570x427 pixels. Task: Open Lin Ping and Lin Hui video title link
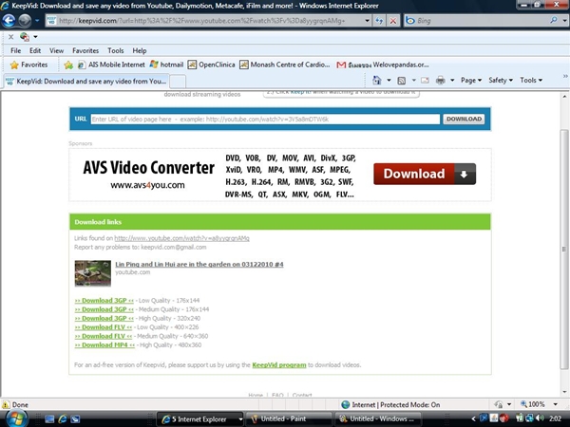[199, 265]
